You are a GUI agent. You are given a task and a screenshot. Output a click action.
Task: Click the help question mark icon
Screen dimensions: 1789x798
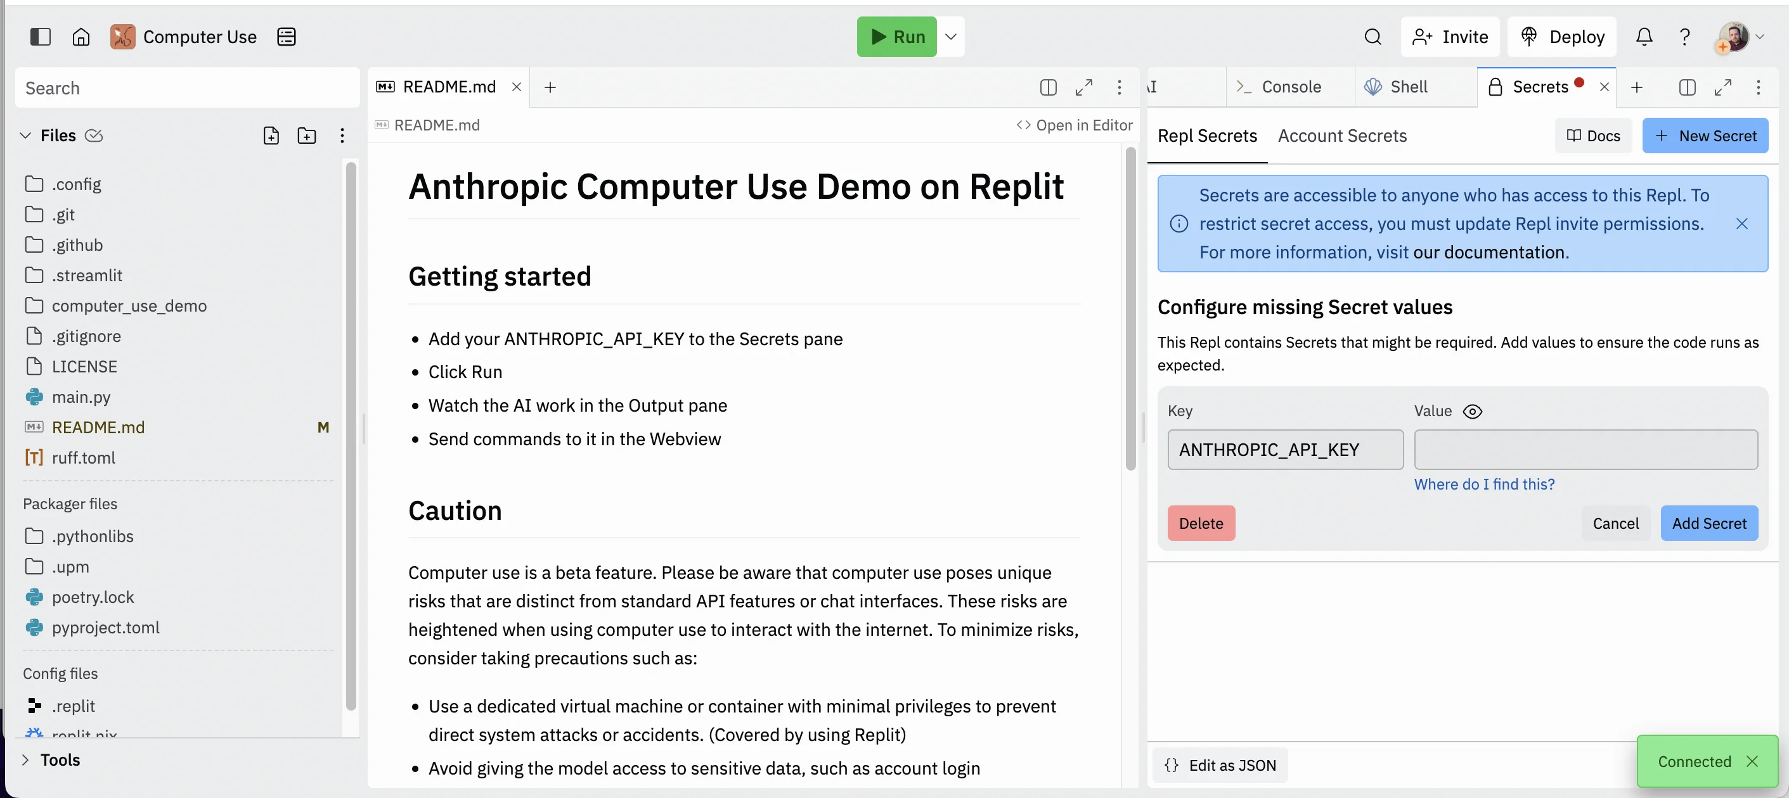point(1684,37)
